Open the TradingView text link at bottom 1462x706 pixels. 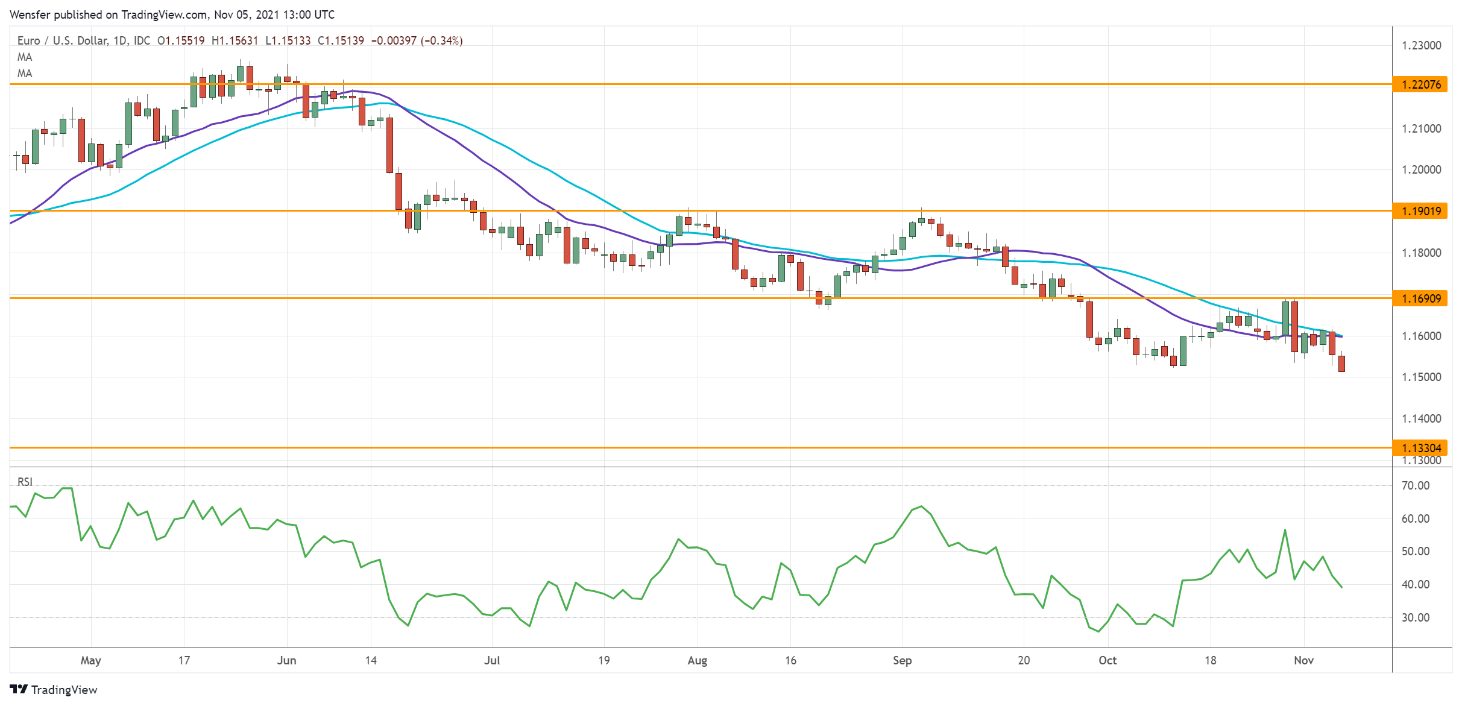pyautogui.click(x=64, y=690)
